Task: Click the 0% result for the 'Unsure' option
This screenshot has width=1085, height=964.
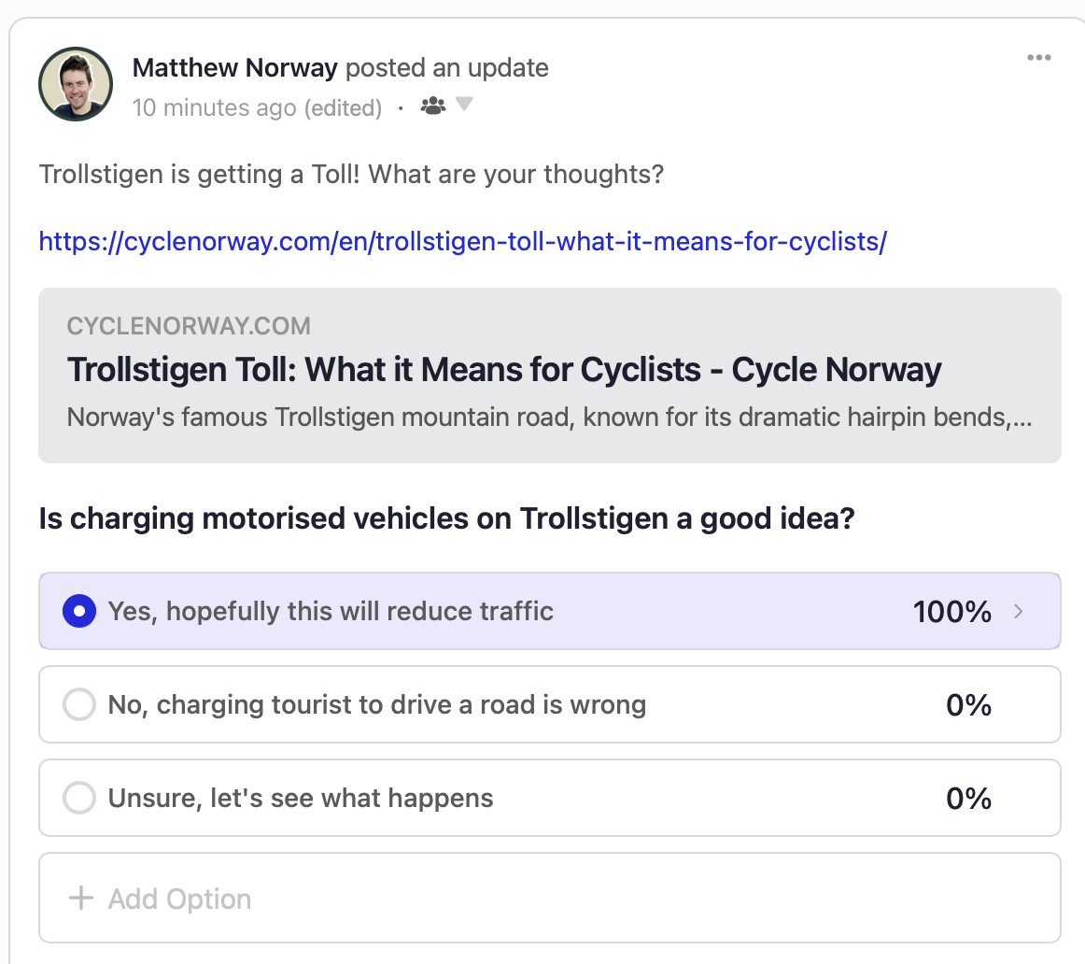Action: click(x=969, y=799)
